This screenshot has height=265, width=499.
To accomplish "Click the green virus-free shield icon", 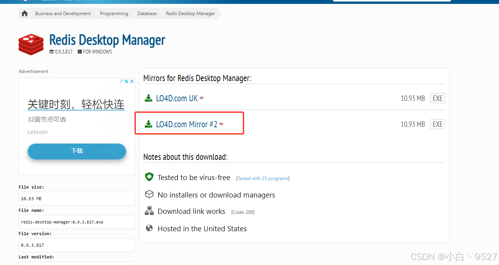I will tap(149, 177).
